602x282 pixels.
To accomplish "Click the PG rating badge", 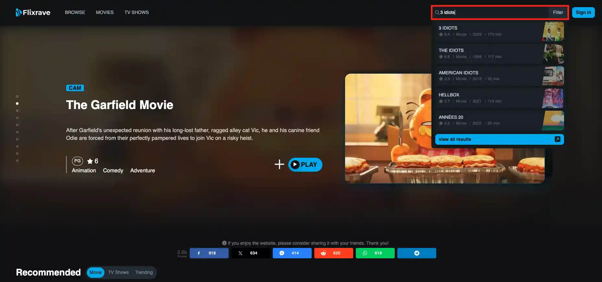I will (x=78, y=161).
